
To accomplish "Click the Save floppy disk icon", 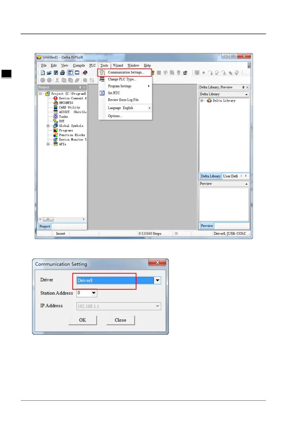I will pos(56,73).
